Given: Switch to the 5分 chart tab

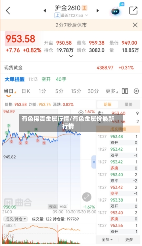Looking at the screenshot, I should tap(59, 91).
